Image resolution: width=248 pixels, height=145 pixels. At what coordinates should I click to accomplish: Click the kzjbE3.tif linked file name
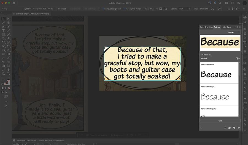tap(27, 9)
